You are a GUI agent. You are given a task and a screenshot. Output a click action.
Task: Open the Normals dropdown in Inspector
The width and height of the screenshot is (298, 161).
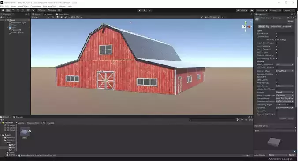point(285,92)
